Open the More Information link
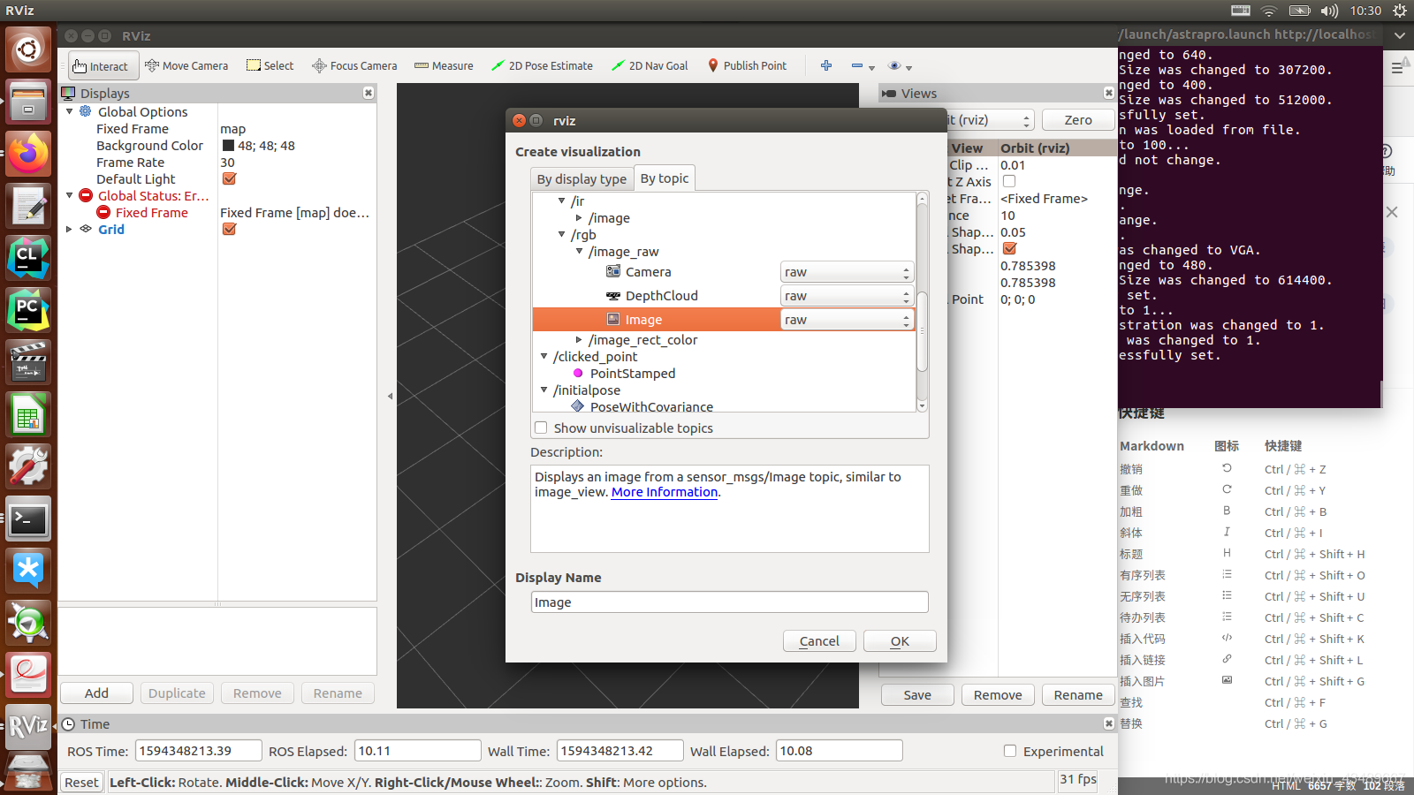 coord(665,492)
